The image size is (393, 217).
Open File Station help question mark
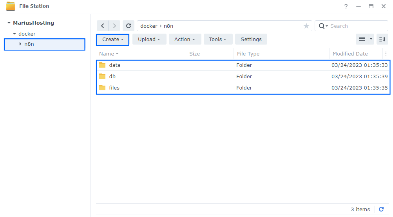[x=346, y=6]
